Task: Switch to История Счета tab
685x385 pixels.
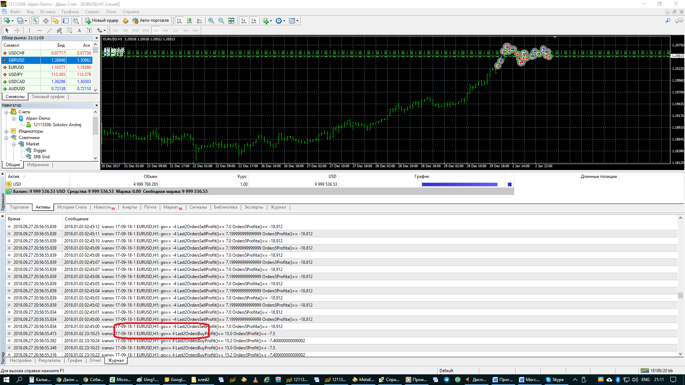Action: (72, 207)
